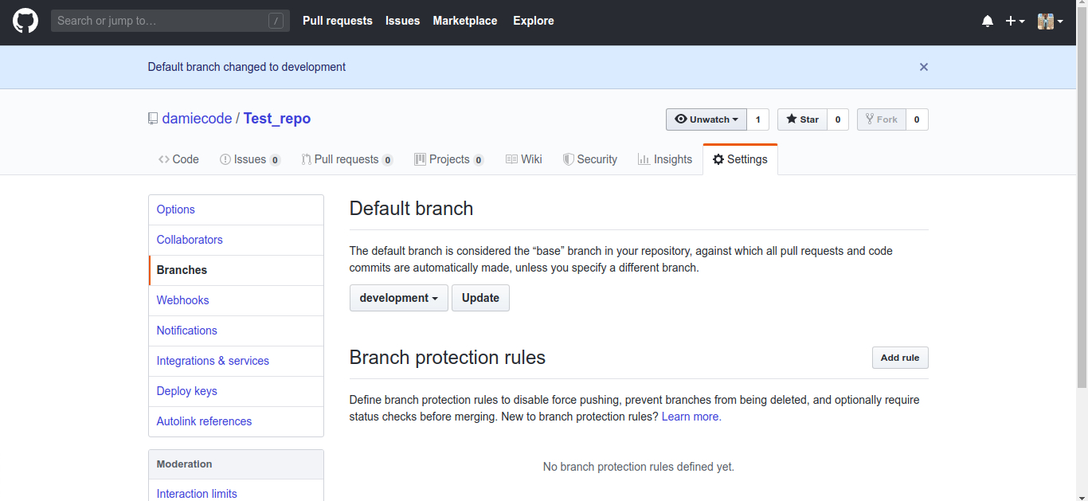Expand the Unwatch dropdown
This screenshot has width=1088, height=501.
coord(706,119)
